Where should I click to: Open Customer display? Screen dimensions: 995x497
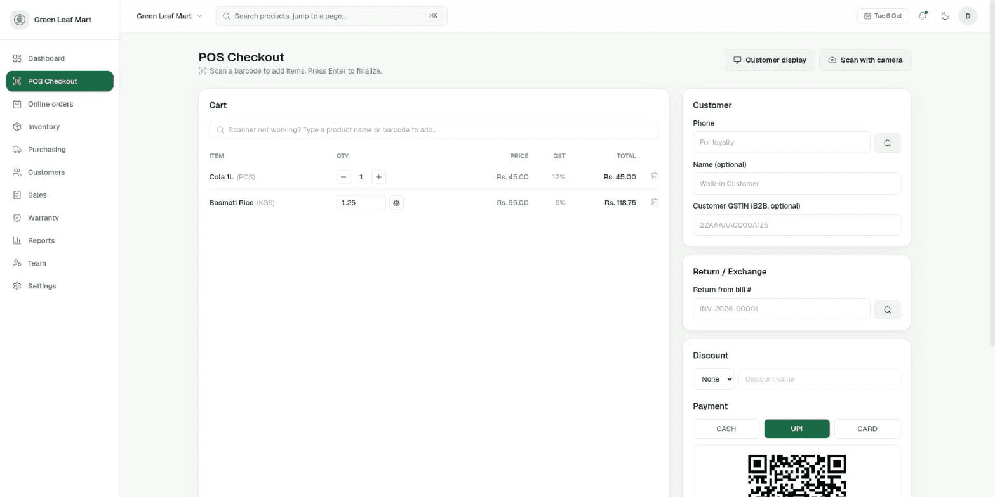[x=770, y=60]
